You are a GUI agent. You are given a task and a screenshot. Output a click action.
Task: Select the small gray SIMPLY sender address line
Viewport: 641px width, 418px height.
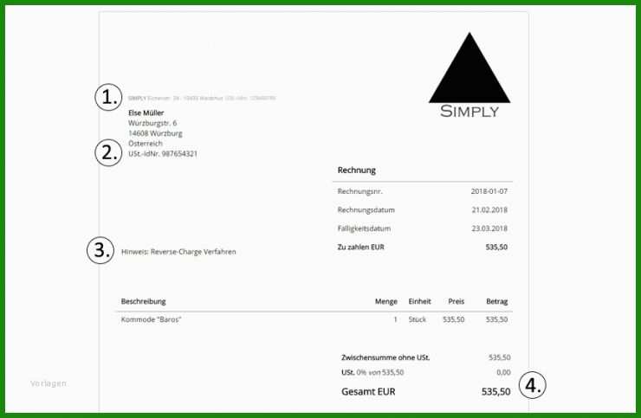[202, 98]
